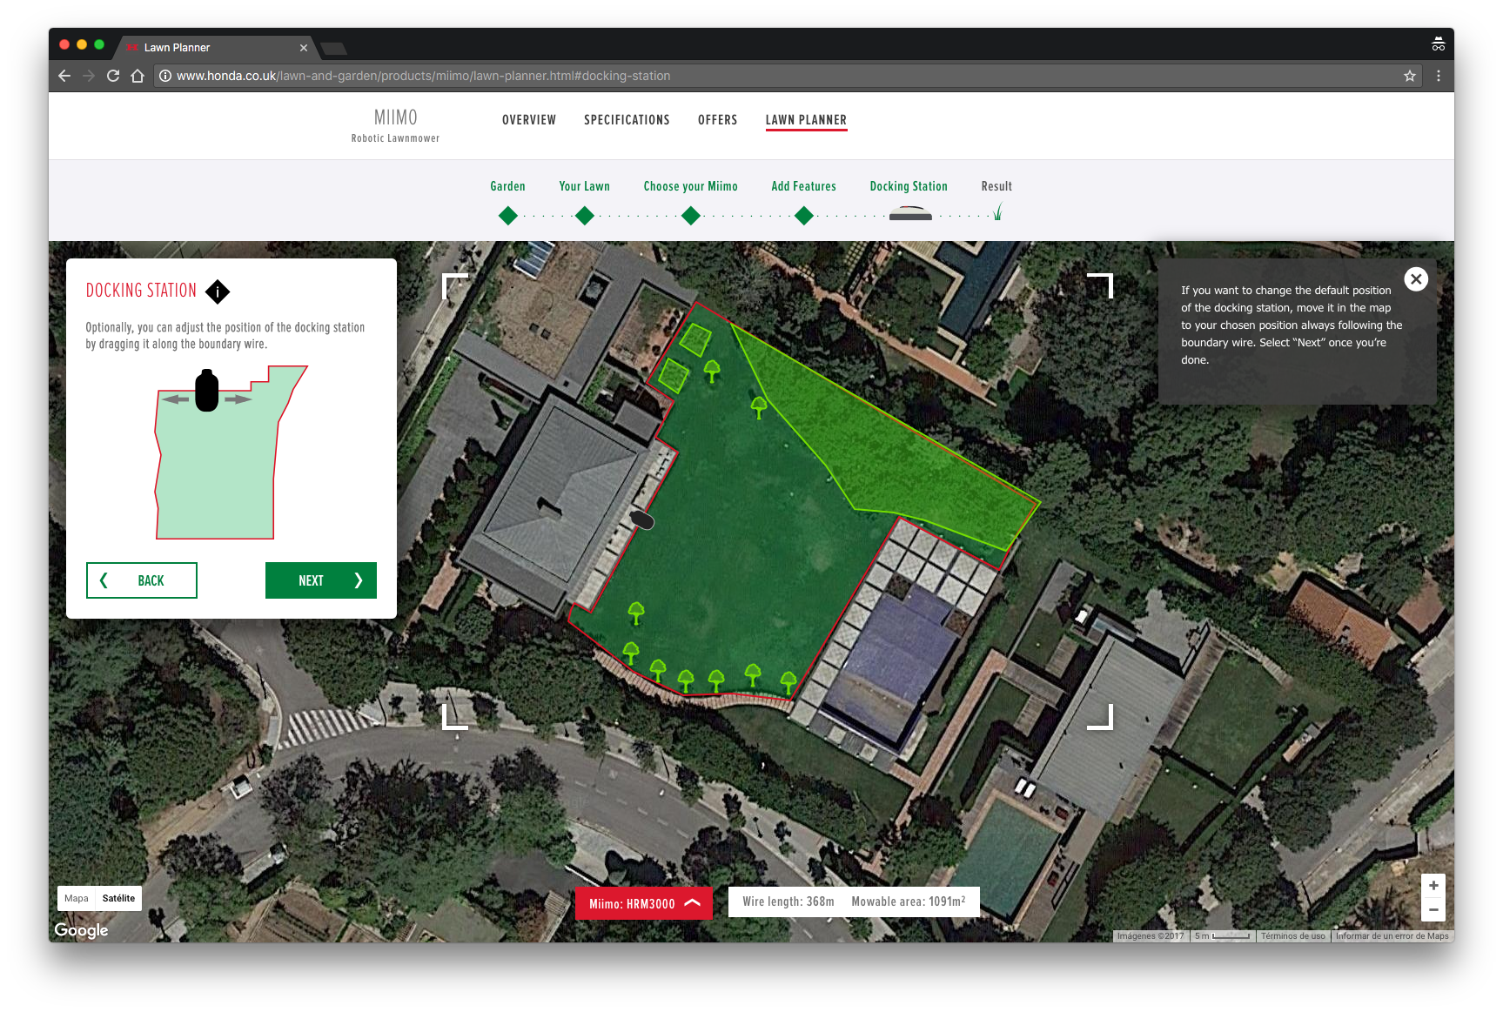This screenshot has height=1012, width=1503.
Task: Zoom in on the map
Action: pos(1433,886)
